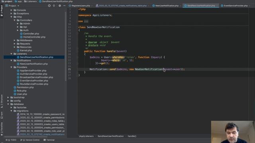Collapse the Notifications folder
The width and height of the screenshot is (255, 143).
12,60
